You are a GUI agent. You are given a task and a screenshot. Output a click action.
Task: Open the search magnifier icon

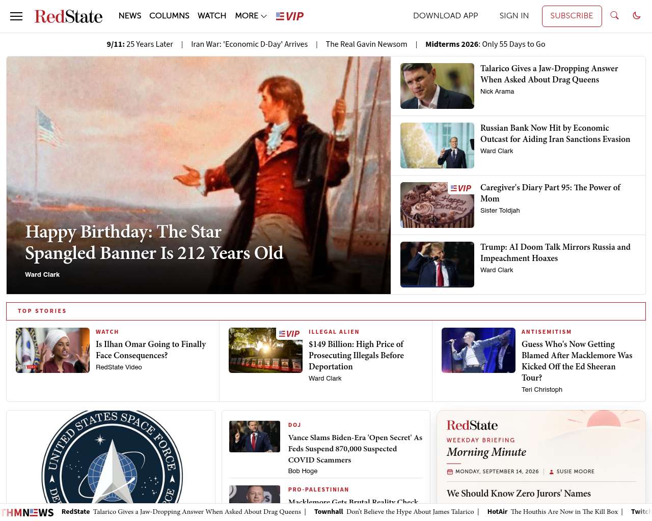click(x=615, y=16)
